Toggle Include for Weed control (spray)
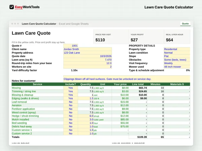 [71, 112]
